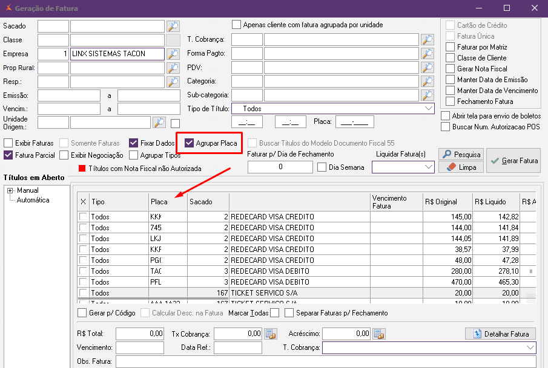Click Gerar Fatura button
Image resolution: width=548 pixels, height=368 pixels.
(513, 161)
